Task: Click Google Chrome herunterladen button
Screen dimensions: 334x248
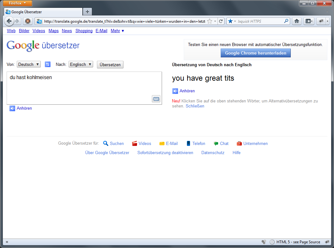Action: pos(256,53)
